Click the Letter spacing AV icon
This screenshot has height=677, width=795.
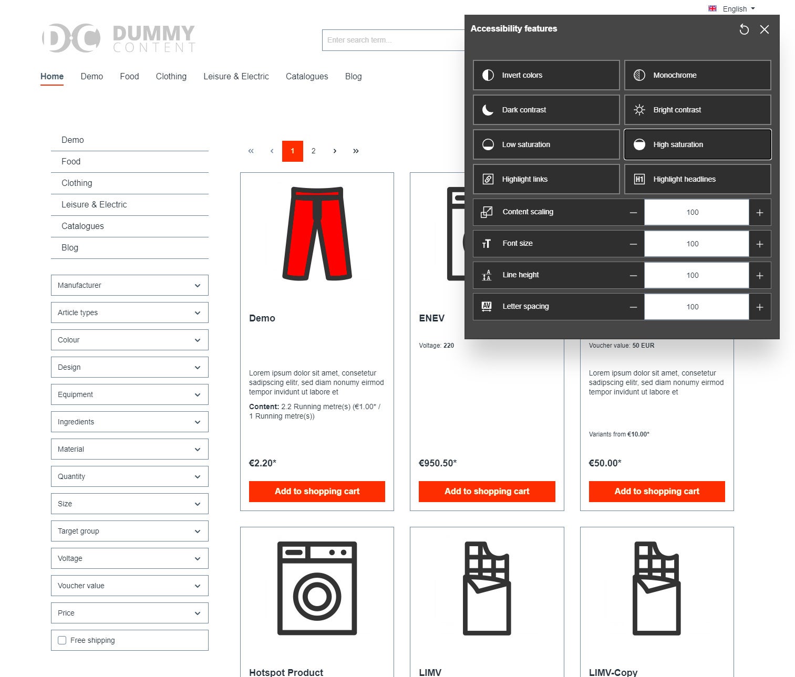(x=487, y=307)
